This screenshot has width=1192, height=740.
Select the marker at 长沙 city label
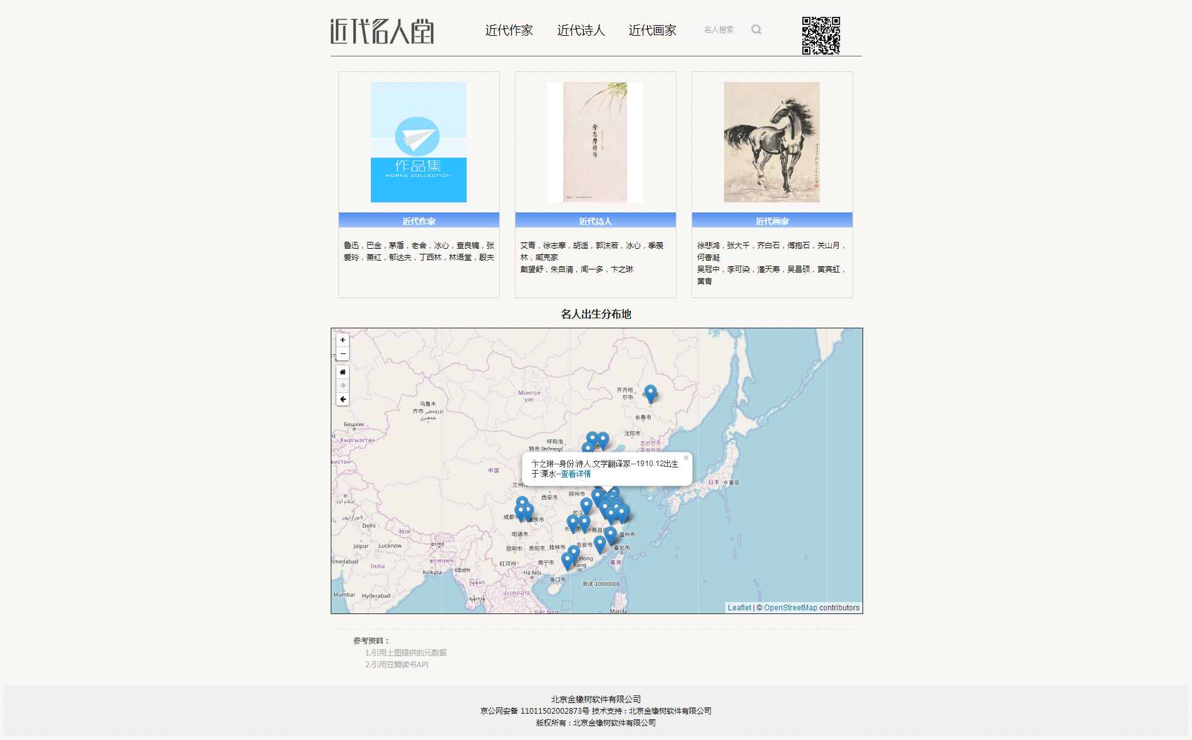click(573, 523)
